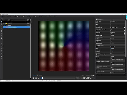
Task: Open the Output menu
Action: (29, 16)
